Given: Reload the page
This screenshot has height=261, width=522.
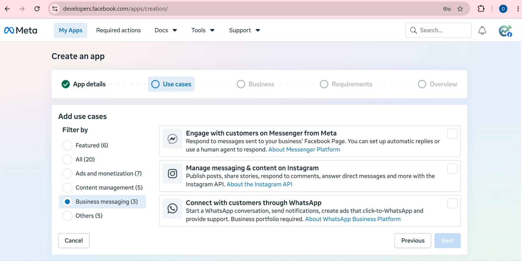Looking at the screenshot, I should tap(37, 9).
